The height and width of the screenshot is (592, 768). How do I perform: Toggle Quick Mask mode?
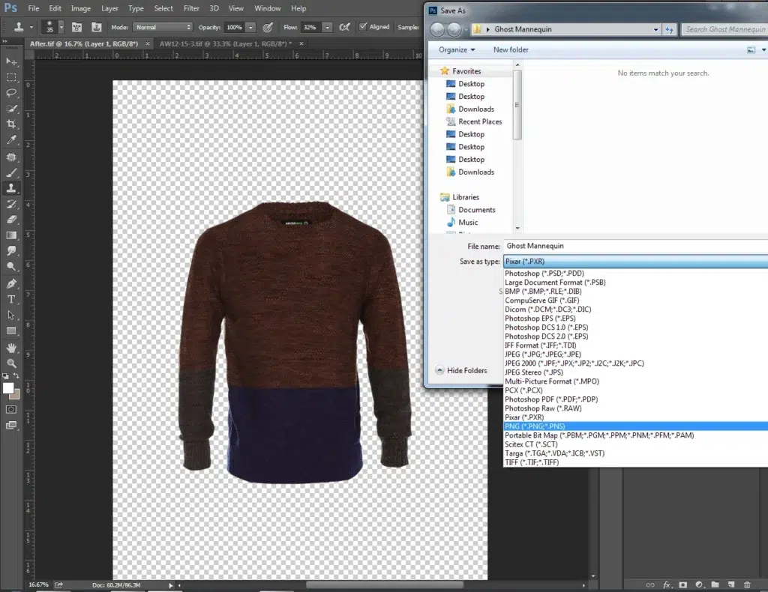[11, 409]
